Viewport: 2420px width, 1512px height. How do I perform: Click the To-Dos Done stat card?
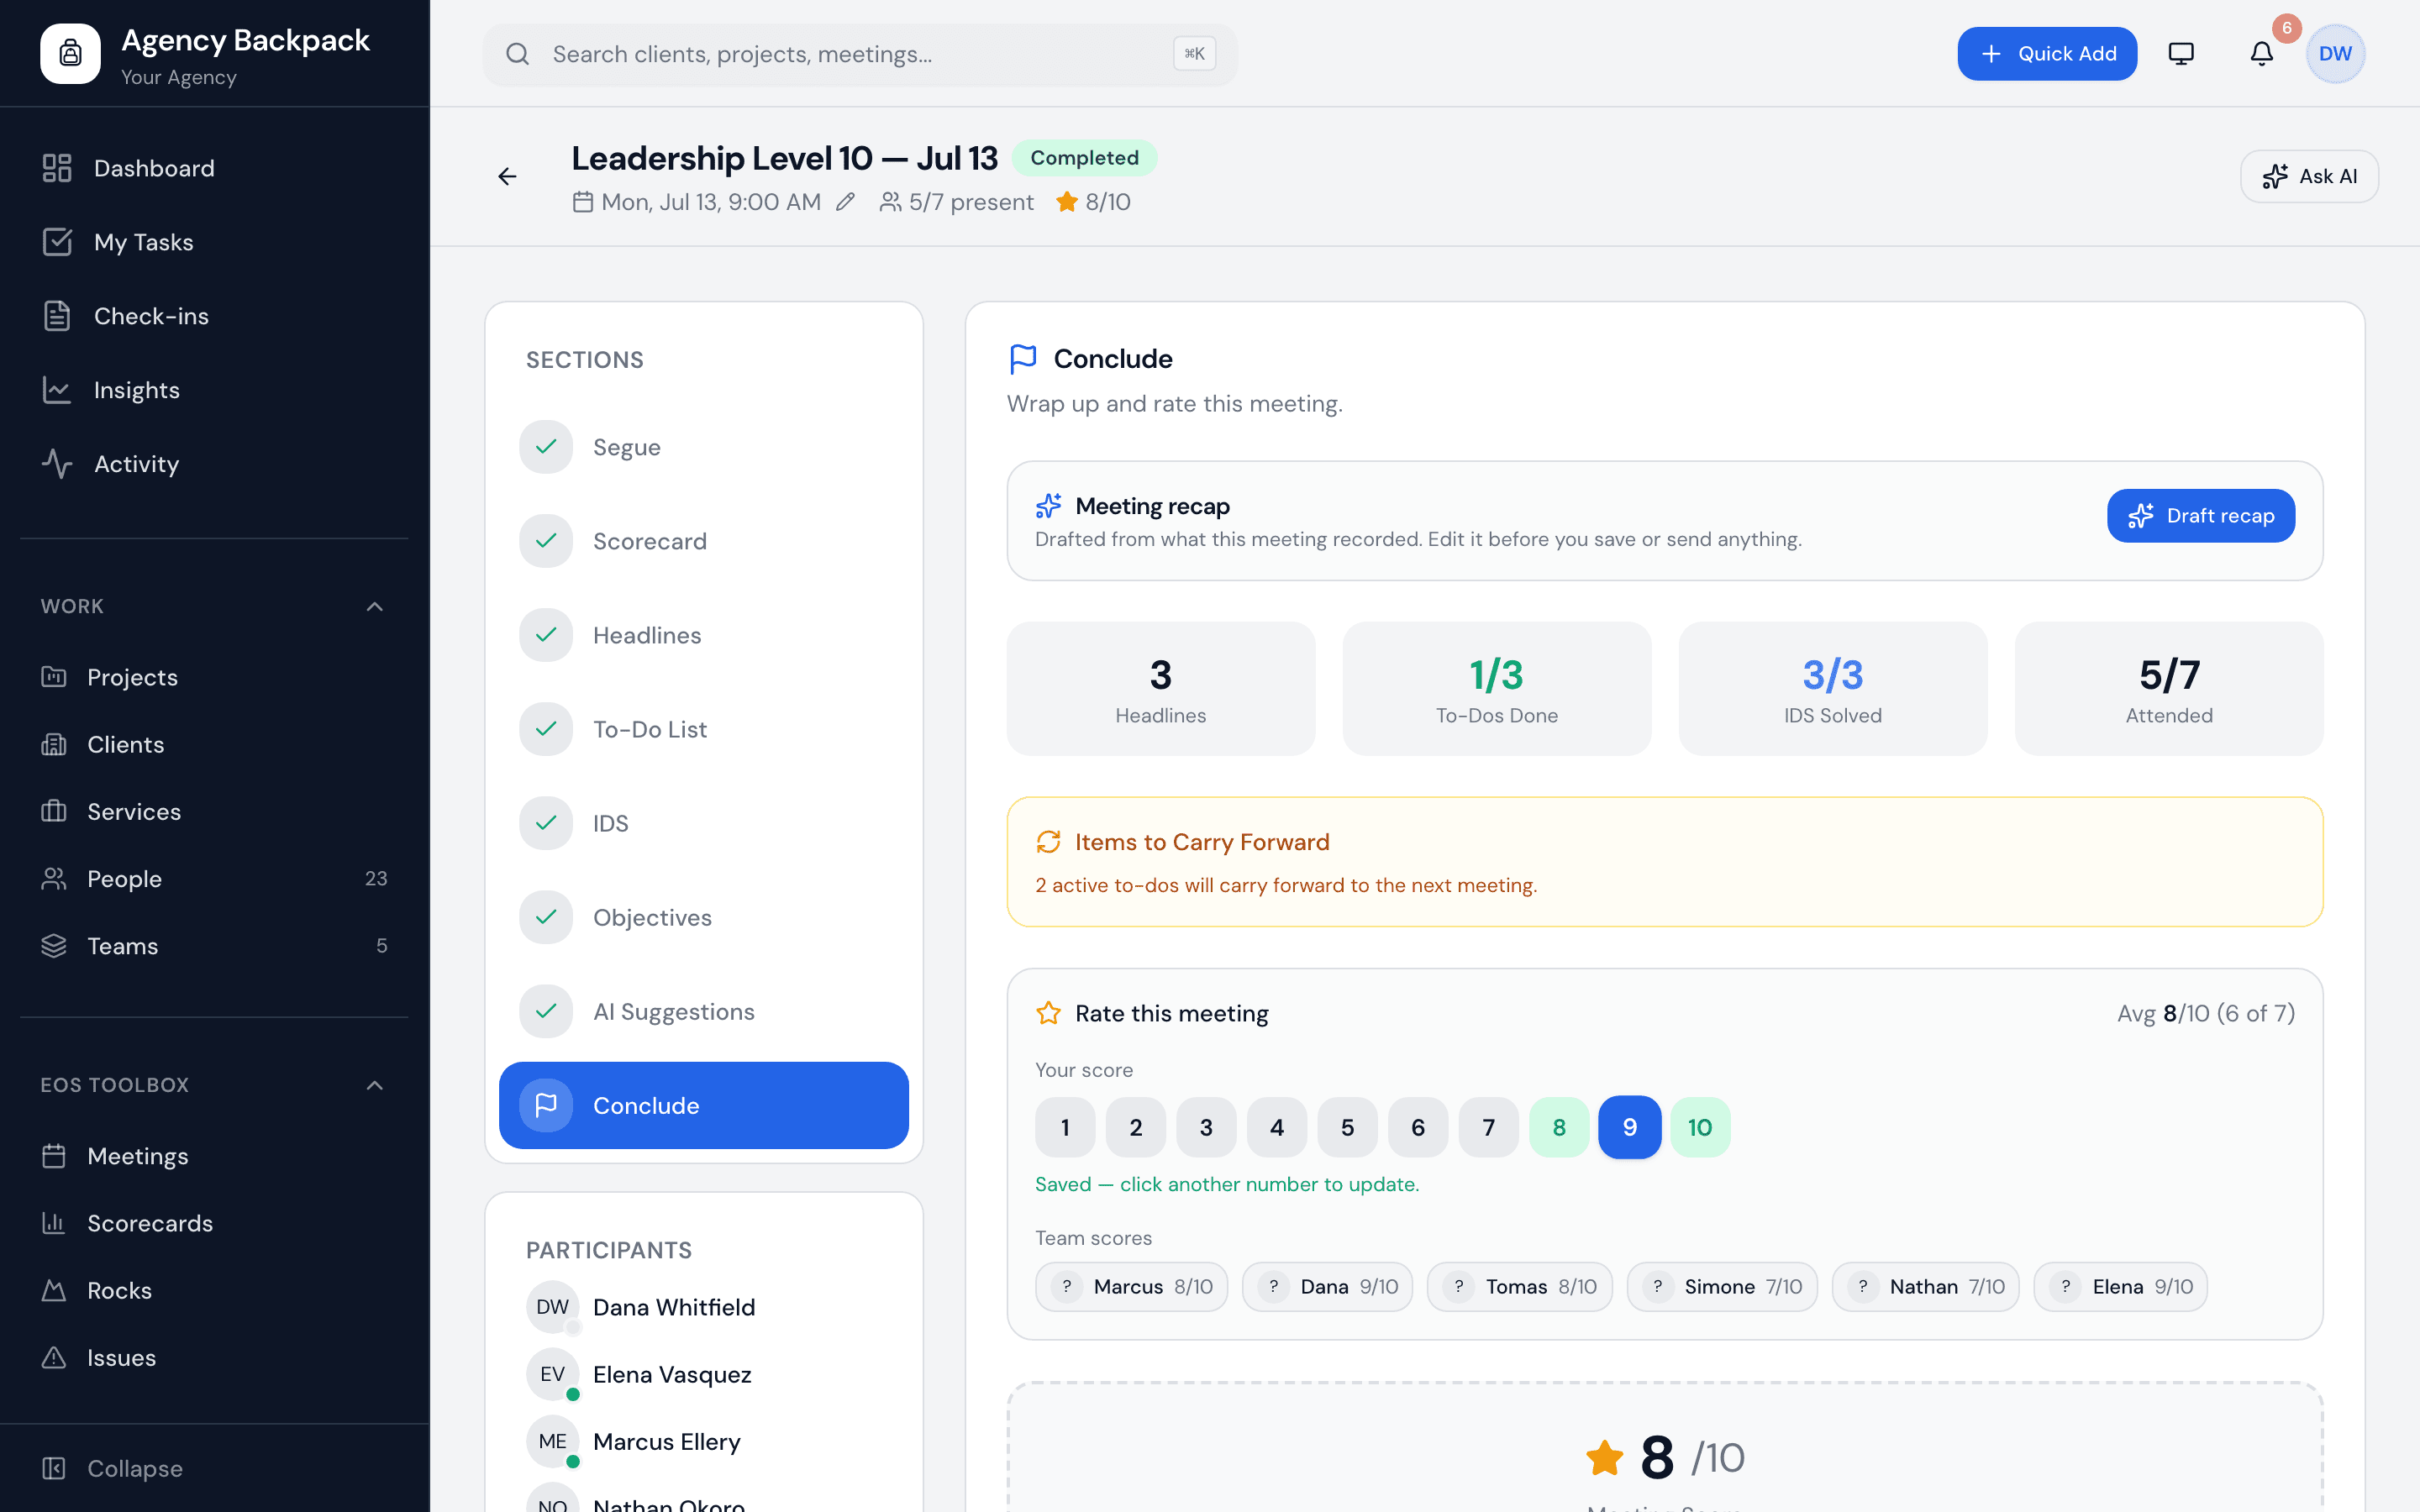point(1496,689)
